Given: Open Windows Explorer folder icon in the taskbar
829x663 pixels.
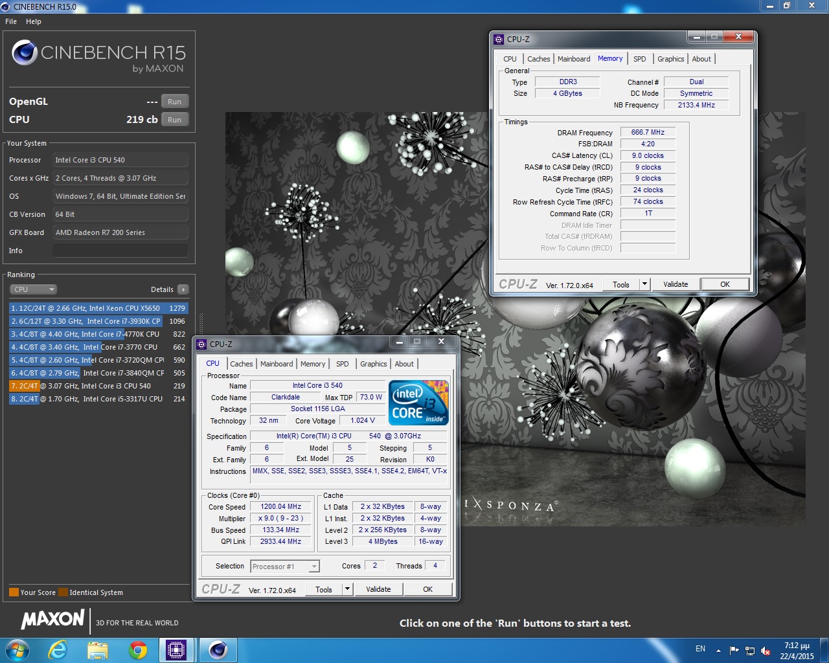Looking at the screenshot, I should tap(97, 650).
